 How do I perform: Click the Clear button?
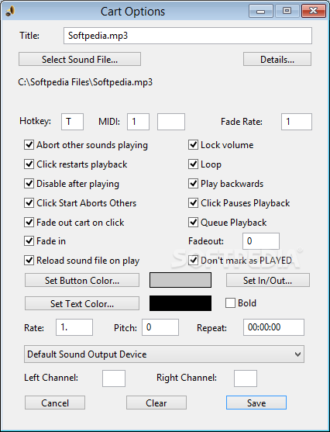click(x=156, y=403)
